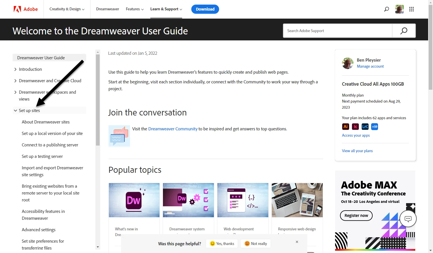Click the Adobe MAX banner title
The width and height of the screenshot is (433, 253).
[369, 185]
